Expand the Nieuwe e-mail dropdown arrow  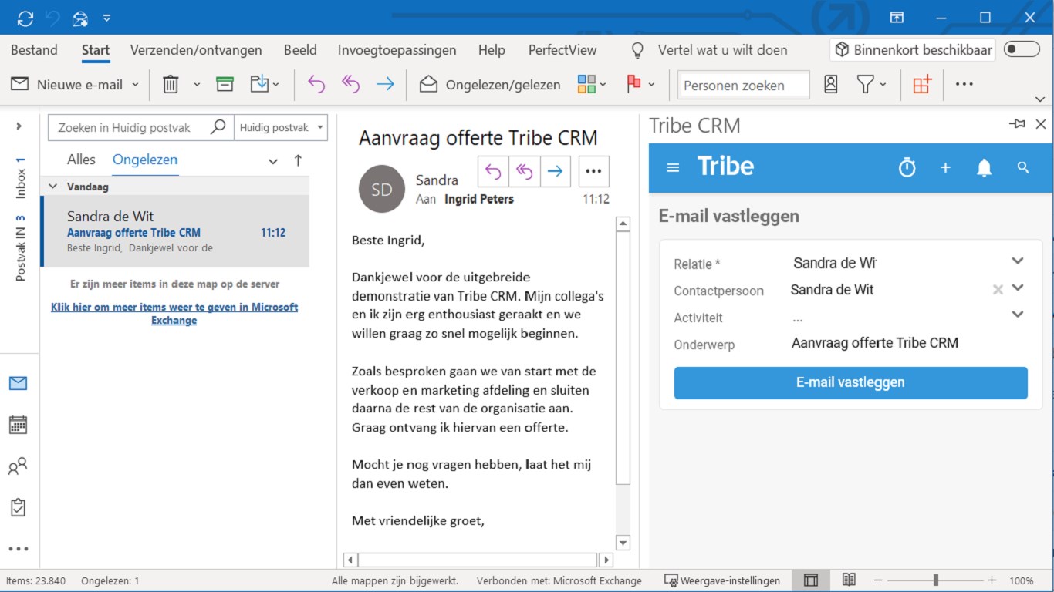click(135, 85)
